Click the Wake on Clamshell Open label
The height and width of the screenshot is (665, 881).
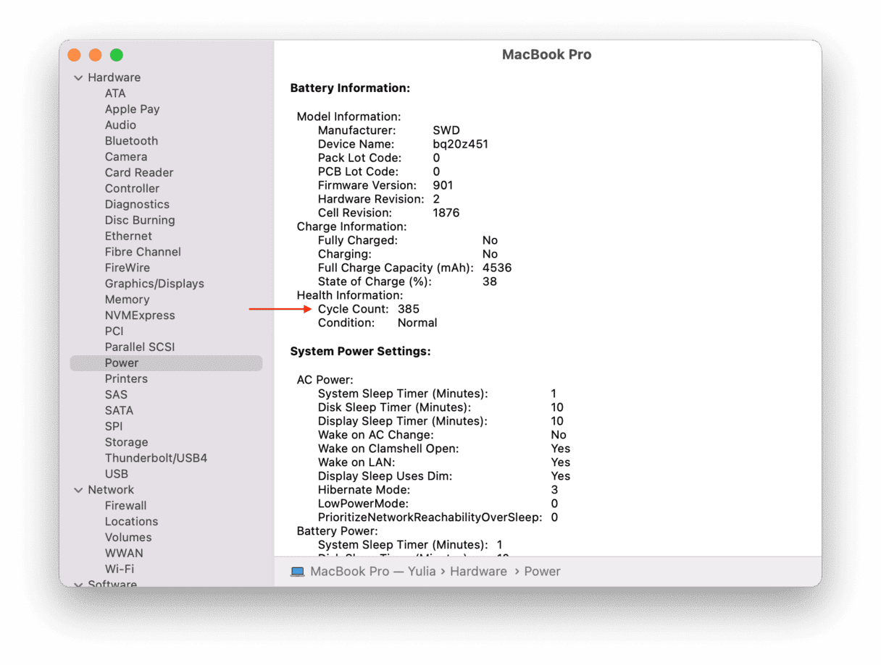click(x=388, y=449)
